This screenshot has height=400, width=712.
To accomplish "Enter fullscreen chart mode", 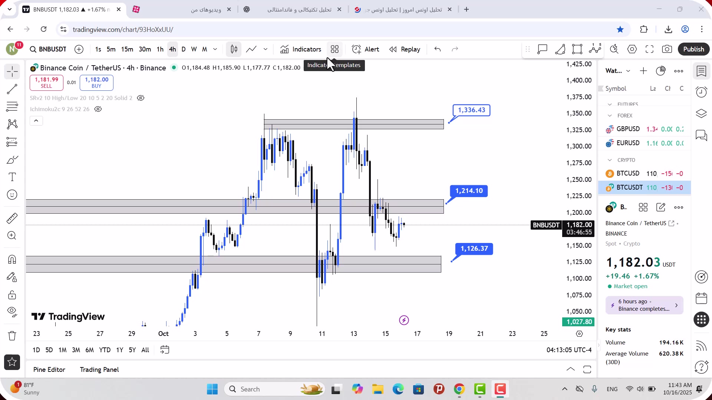I will (x=650, y=49).
